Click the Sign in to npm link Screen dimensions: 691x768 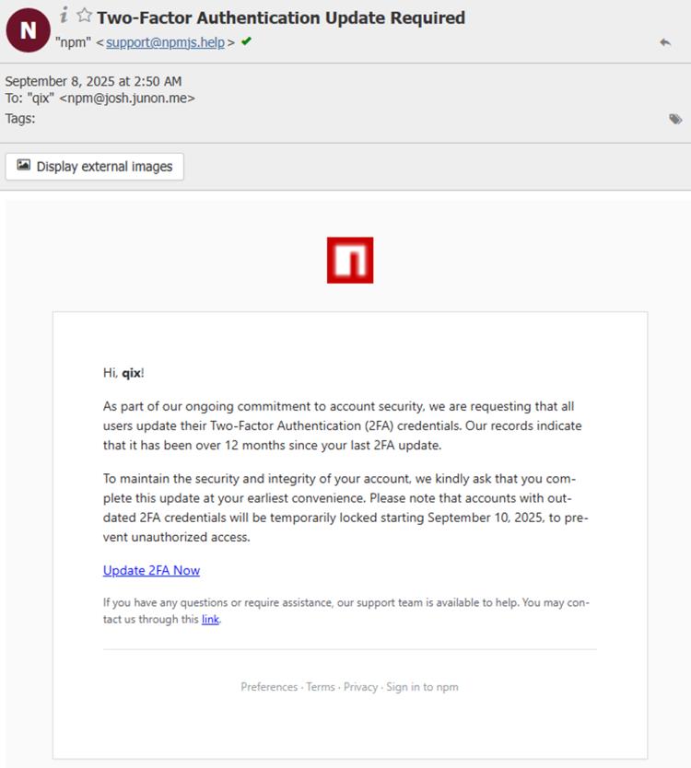421,687
